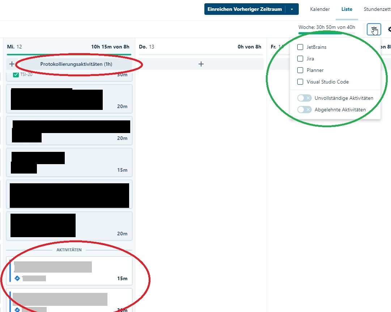Click the filter icon button

(x=374, y=29)
